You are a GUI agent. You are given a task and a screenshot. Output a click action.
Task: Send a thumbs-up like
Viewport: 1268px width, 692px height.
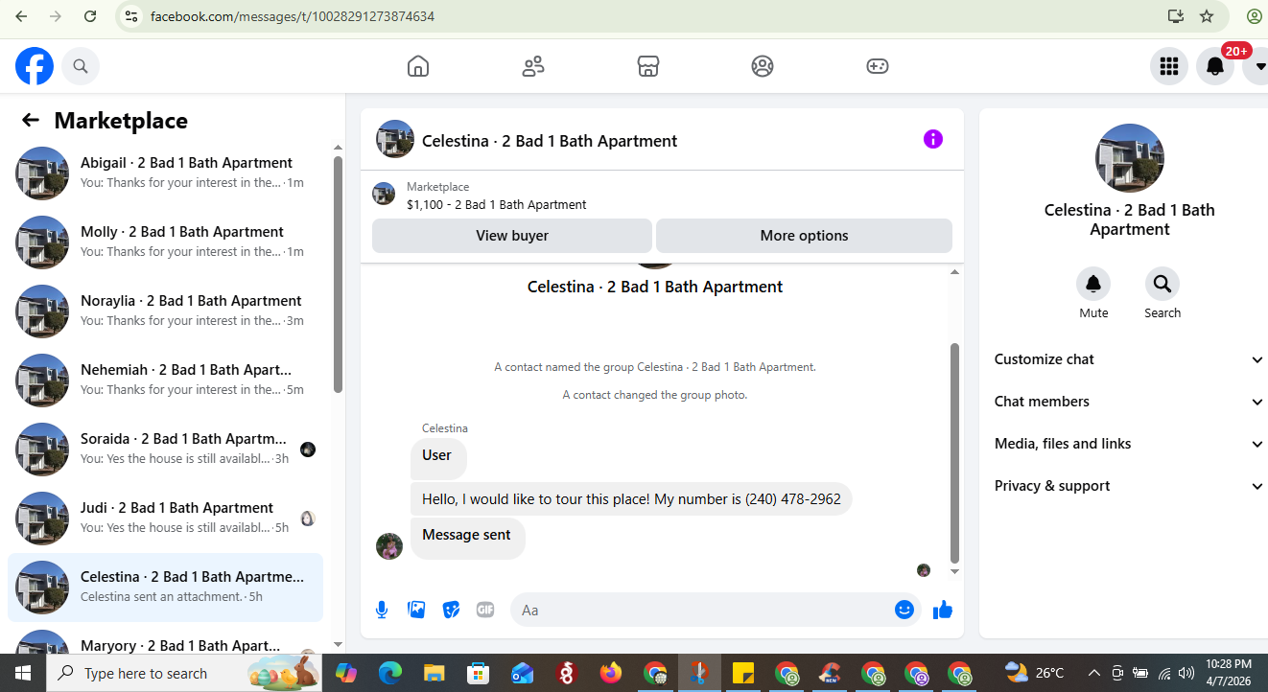click(x=943, y=610)
